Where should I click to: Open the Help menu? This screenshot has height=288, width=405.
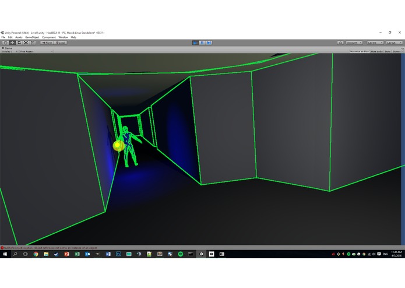[73, 37]
